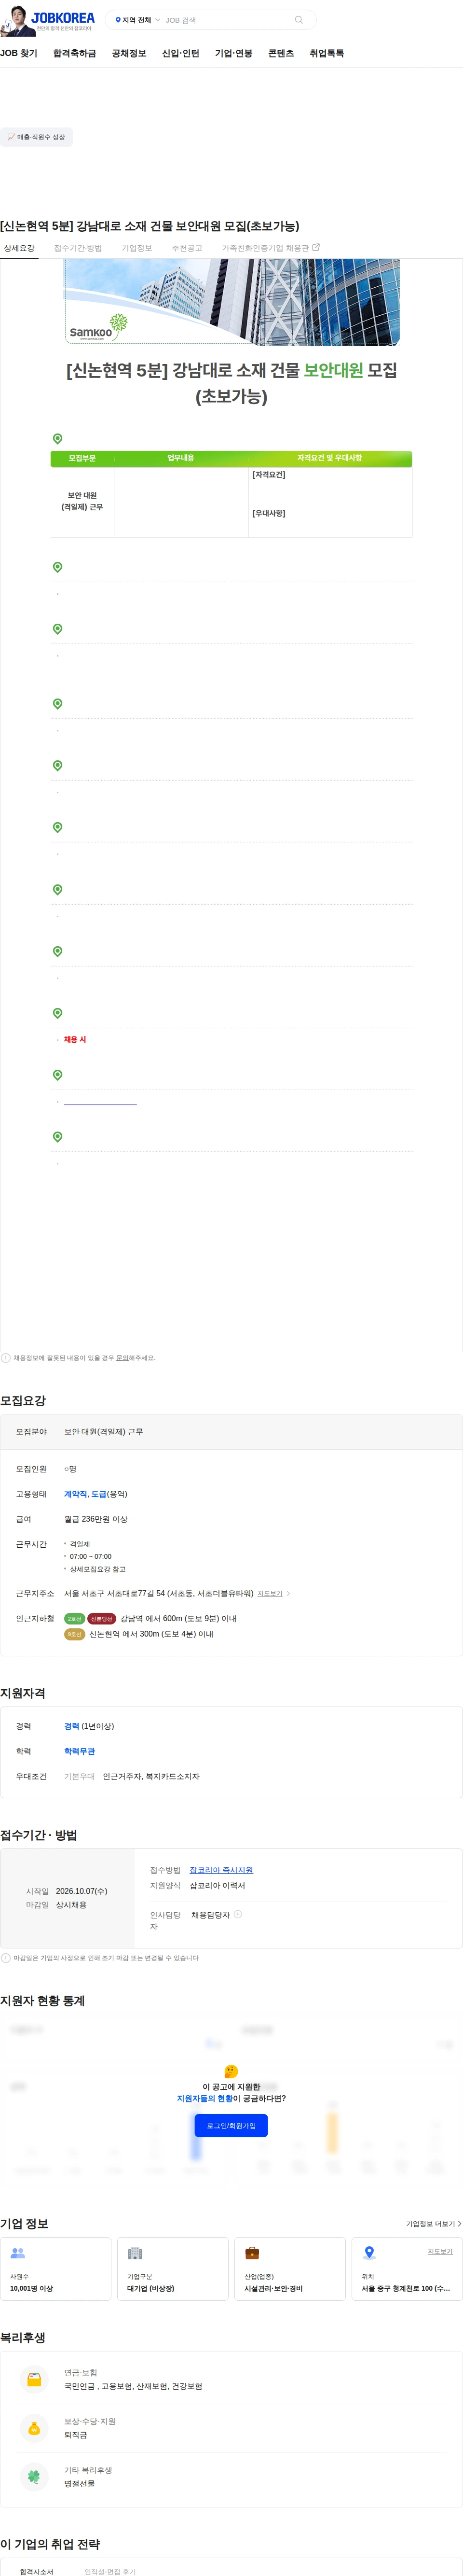This screenshot has width=463, height=2576.
Task: Open the 기업·연봉 menu
Action: tap(234, 54)
